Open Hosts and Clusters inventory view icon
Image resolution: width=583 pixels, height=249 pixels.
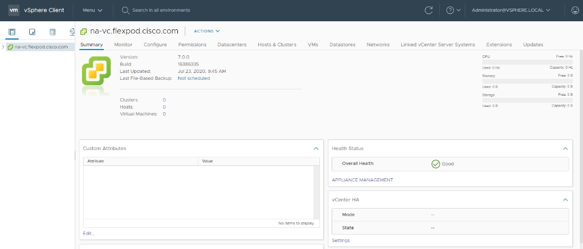click(x=12, y=32)
